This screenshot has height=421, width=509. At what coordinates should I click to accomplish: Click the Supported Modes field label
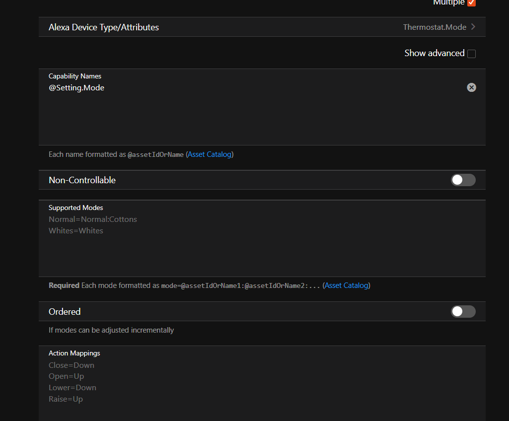click(76, 208)
